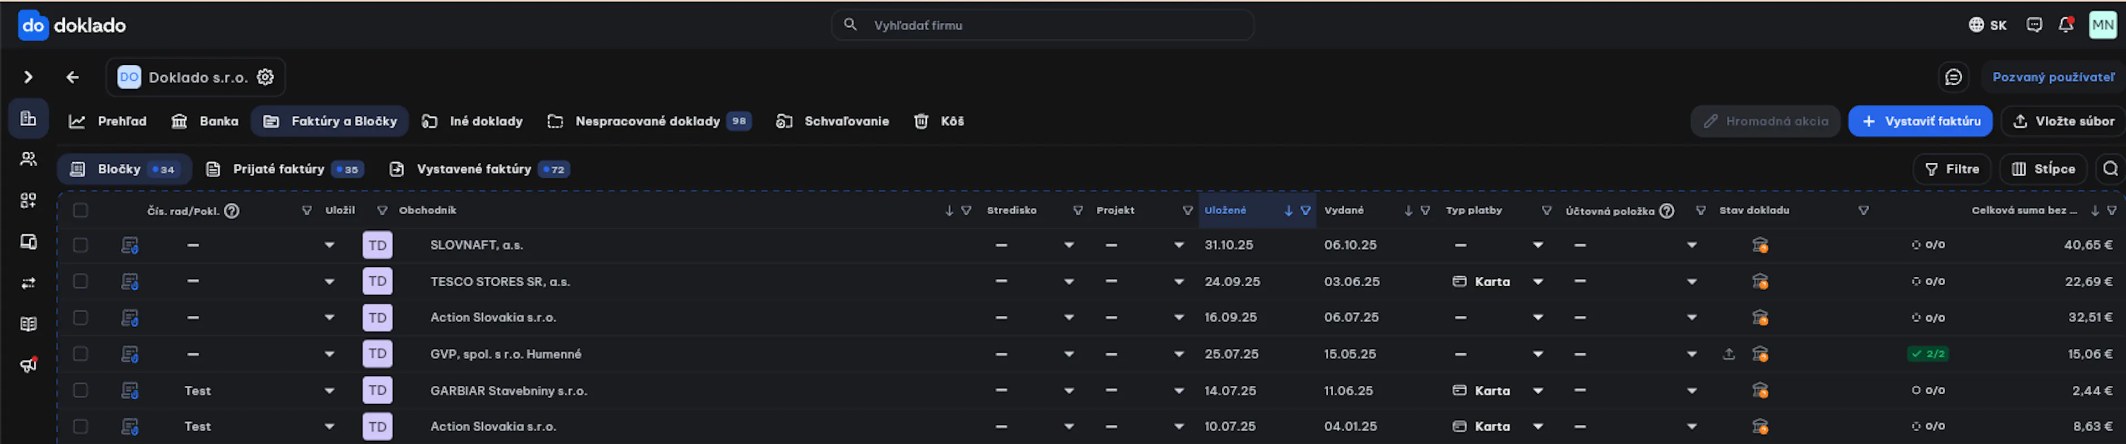
Task: Open the Stĺpce columns button
Action: point(2042,169)
